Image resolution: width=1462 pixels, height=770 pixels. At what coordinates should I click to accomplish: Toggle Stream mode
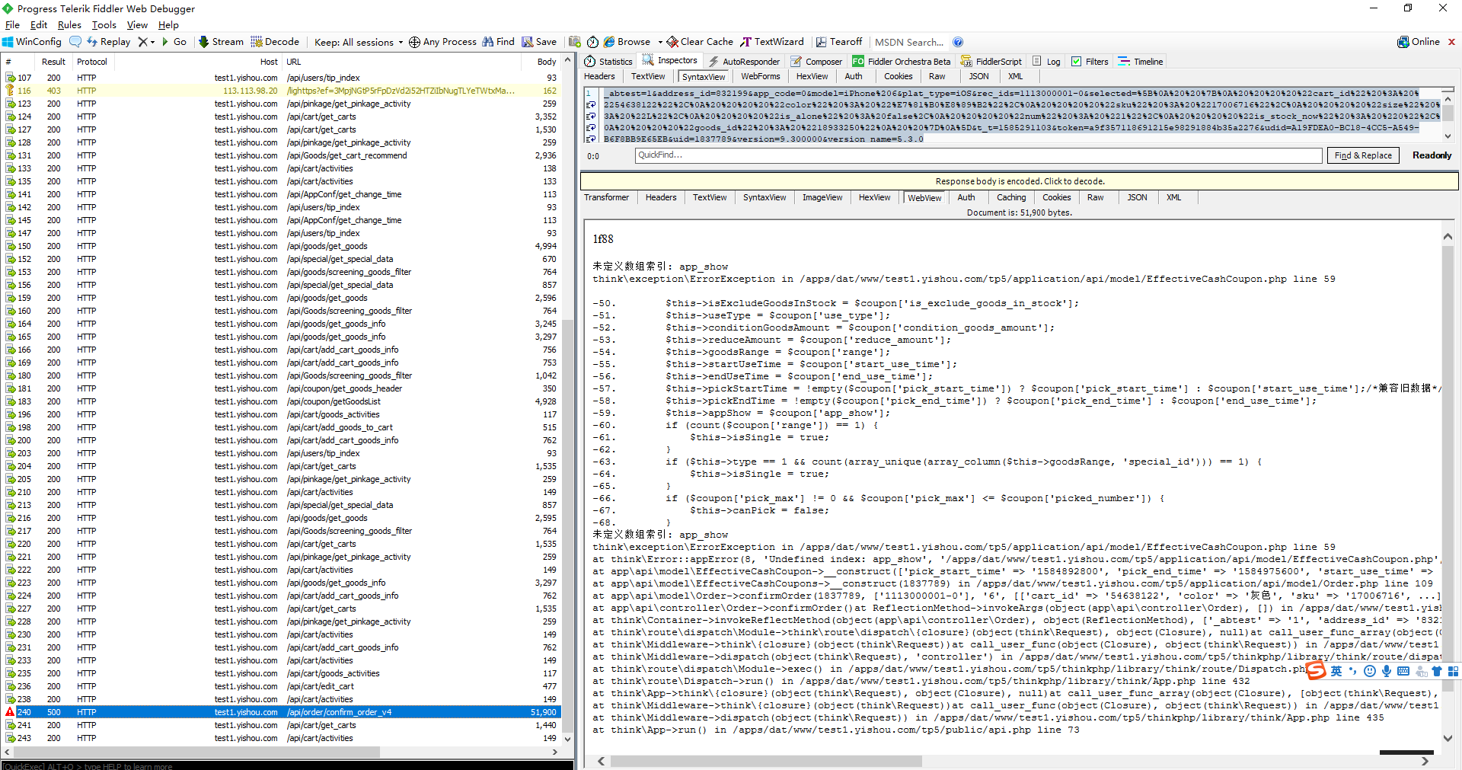pyautogui.click(x=221, y=42)
